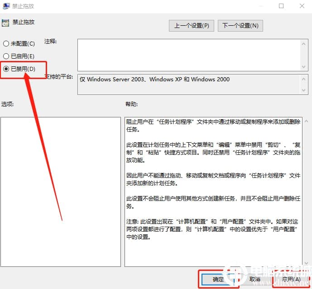Click the policy icon next to 禁止拖放 heading
312x289 pixels.
tap(5, 23)
